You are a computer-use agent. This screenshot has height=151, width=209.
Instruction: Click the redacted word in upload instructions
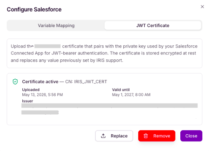pyautogui.click(x=47, y=46)
